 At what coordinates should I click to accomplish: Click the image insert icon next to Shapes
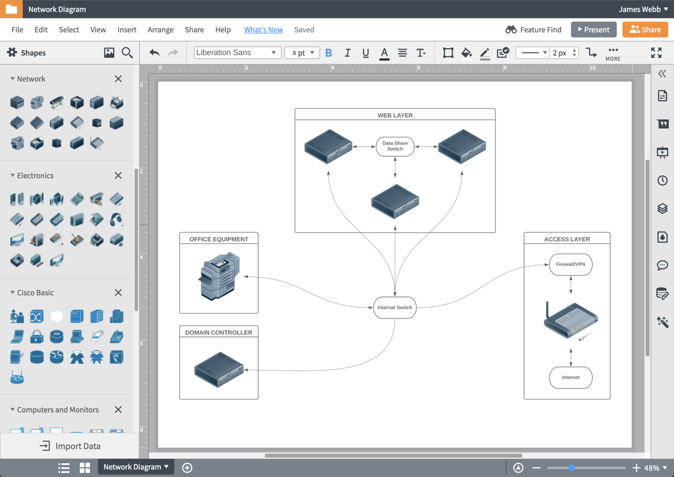coord(109,52)
